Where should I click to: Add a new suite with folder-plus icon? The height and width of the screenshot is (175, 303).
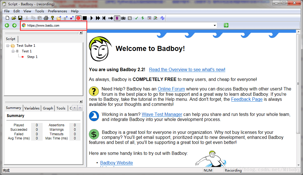(x=59, y=18)
